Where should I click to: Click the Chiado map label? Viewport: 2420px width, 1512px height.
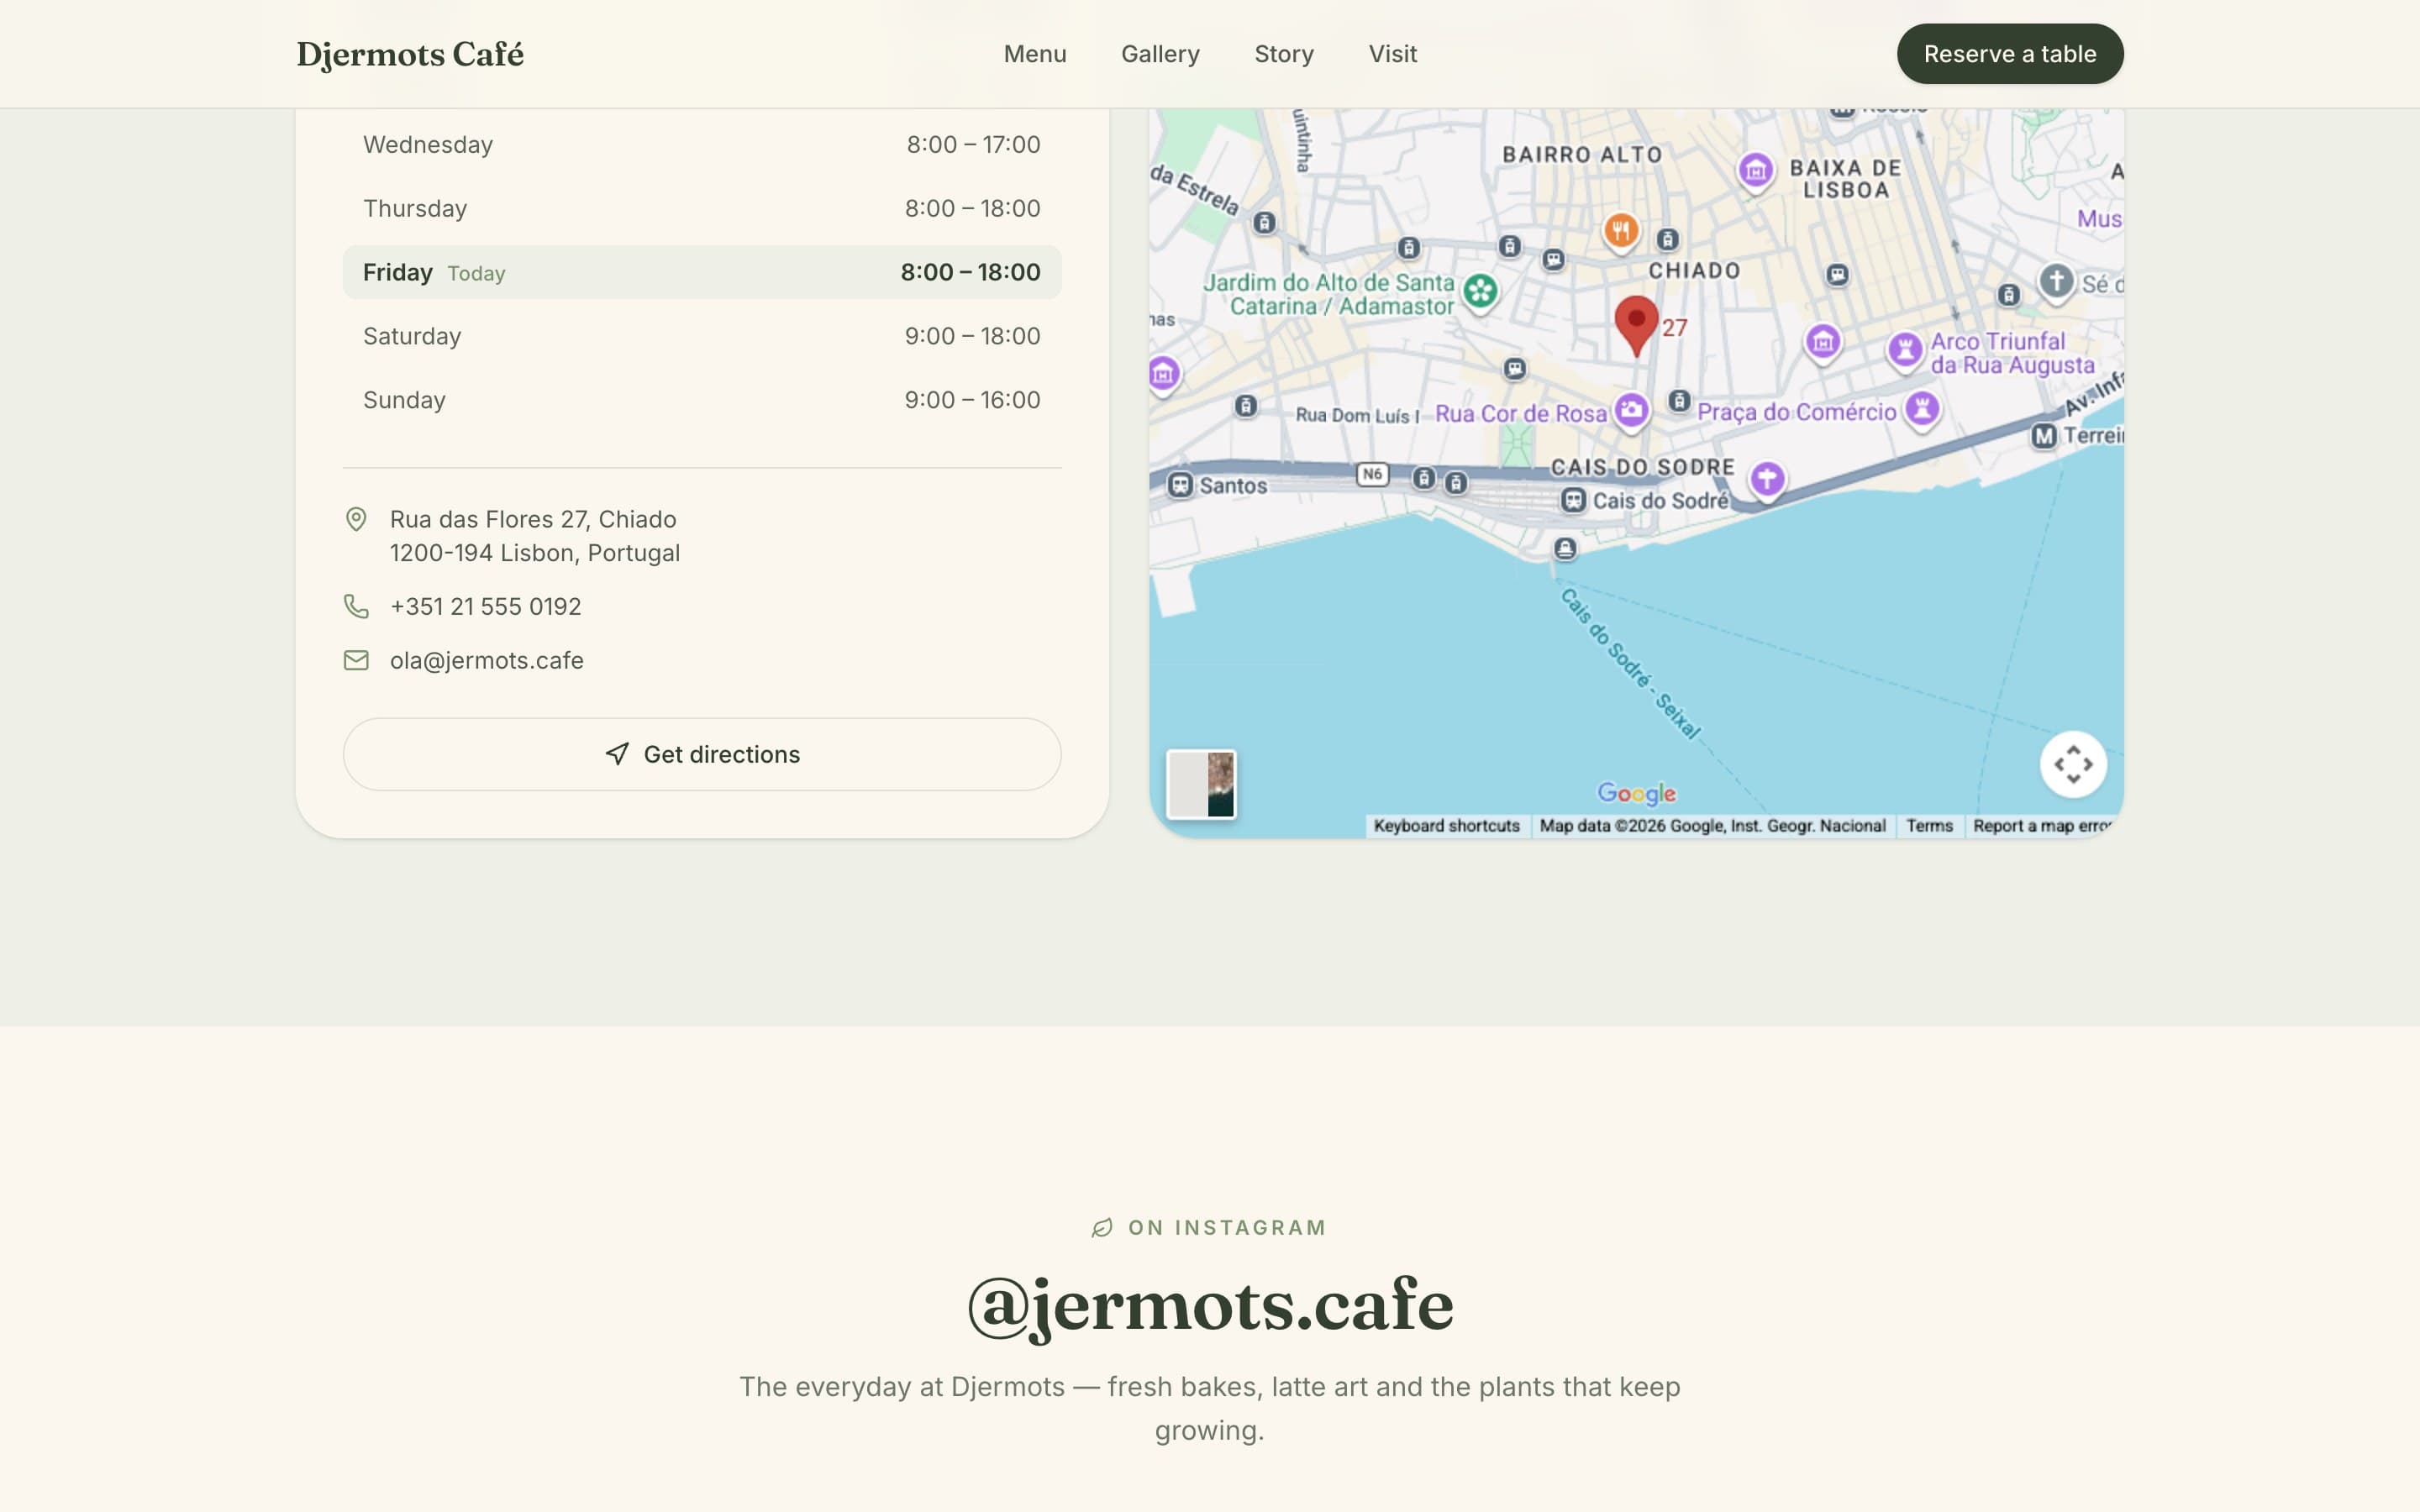pos(1694,271)
